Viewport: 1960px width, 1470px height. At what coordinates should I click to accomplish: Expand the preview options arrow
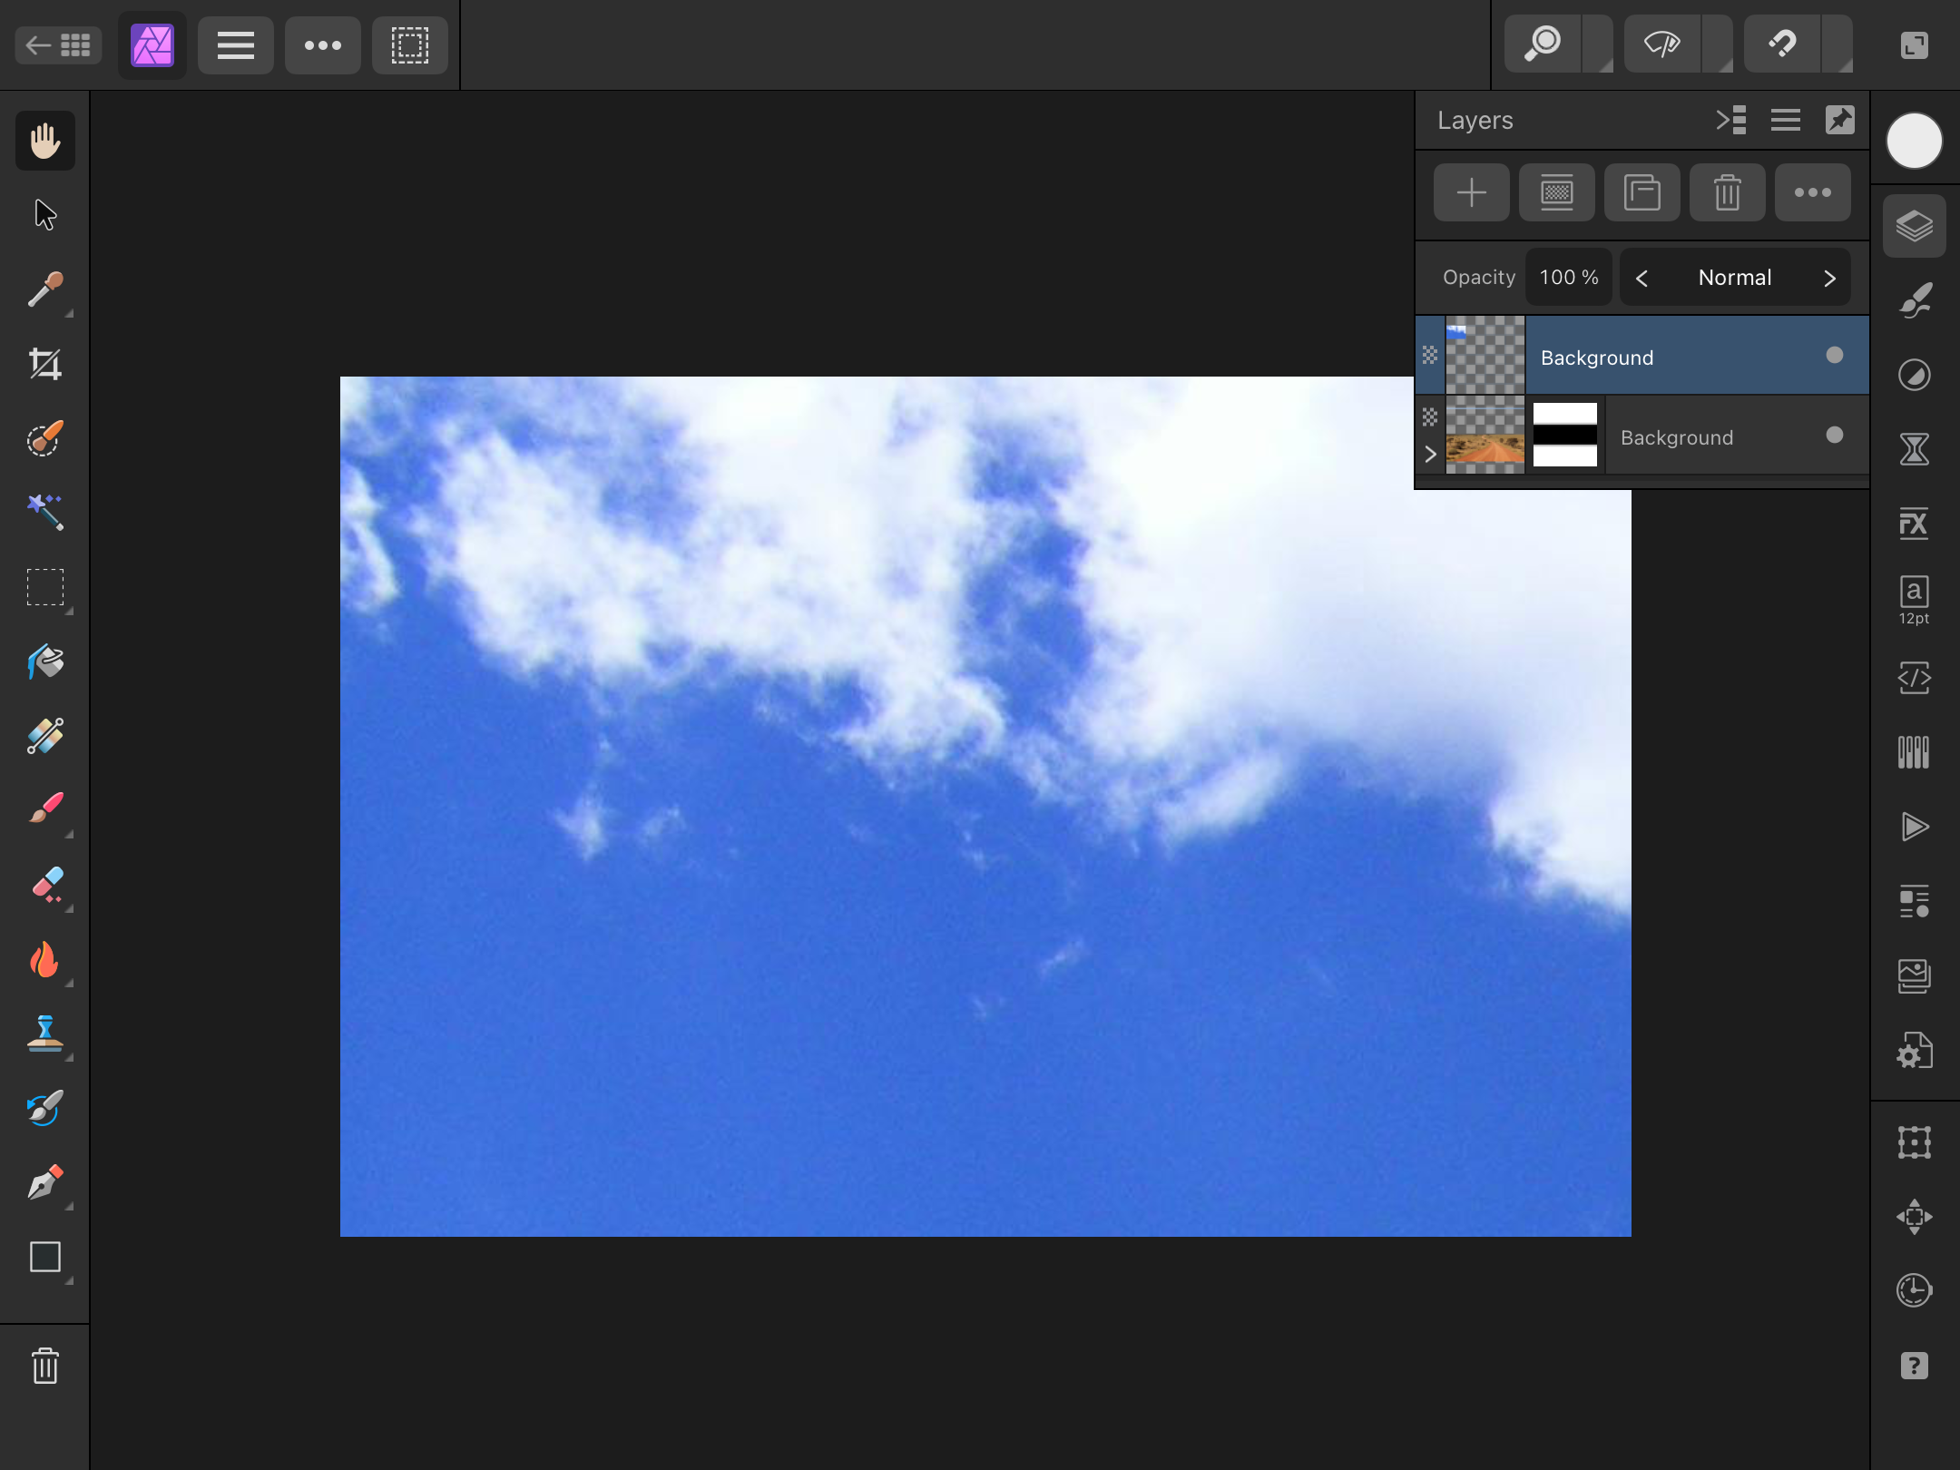(x=1719, y=44)
